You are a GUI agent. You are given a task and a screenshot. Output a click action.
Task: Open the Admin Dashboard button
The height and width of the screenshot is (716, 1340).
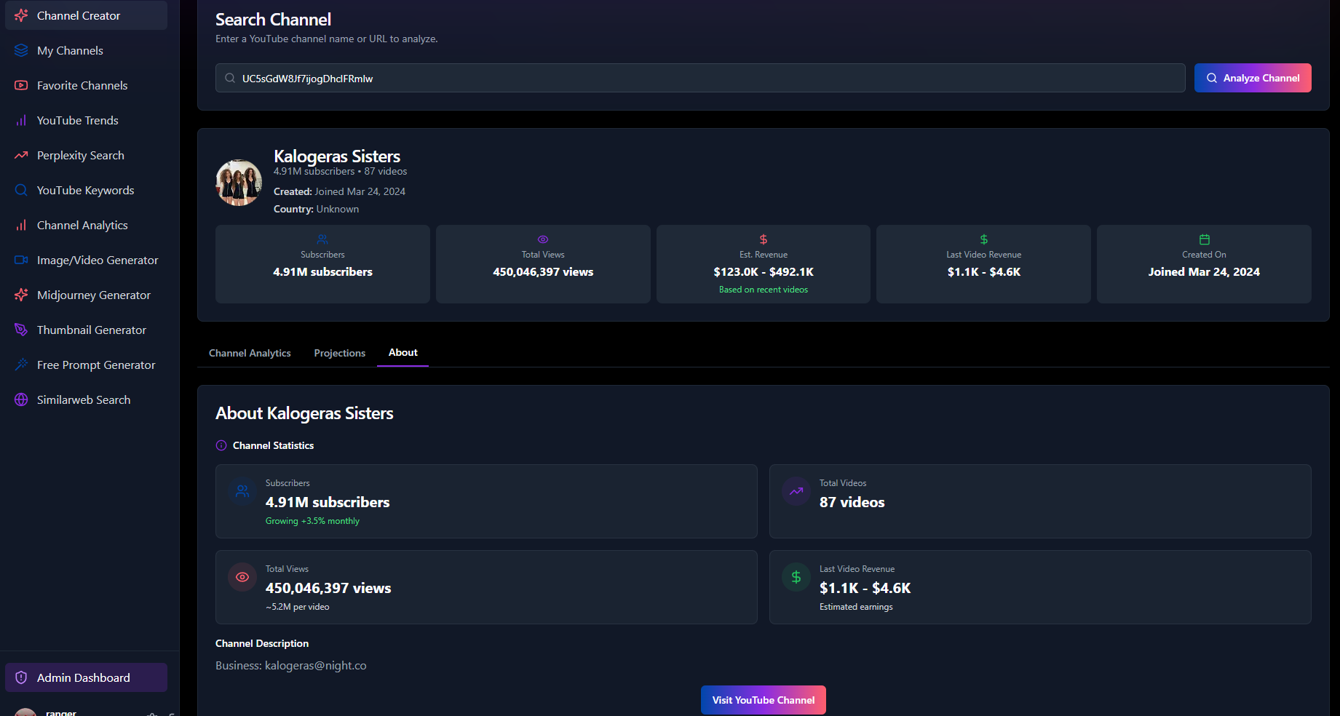tap(86, 677)
